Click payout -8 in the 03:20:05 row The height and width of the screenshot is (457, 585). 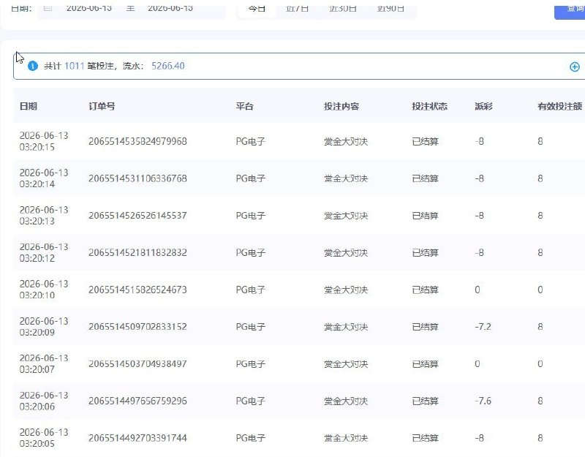click(x=479, y=438)
